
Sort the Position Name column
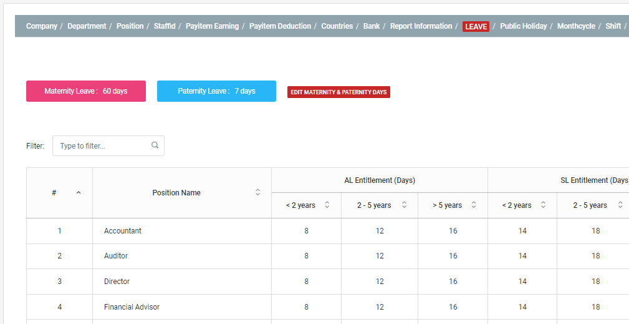point(257,192)
